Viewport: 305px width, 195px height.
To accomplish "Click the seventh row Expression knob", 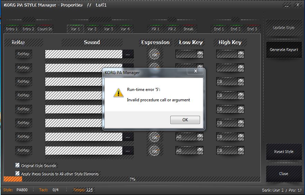I will (x=154, y=137).
